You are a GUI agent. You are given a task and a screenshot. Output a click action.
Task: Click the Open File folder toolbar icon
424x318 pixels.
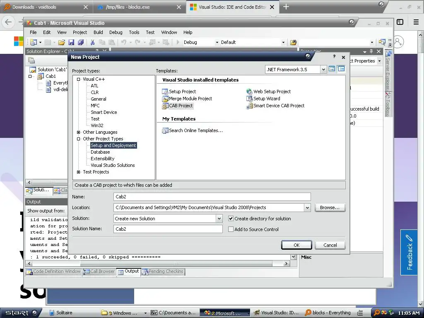tap(62, 42)
